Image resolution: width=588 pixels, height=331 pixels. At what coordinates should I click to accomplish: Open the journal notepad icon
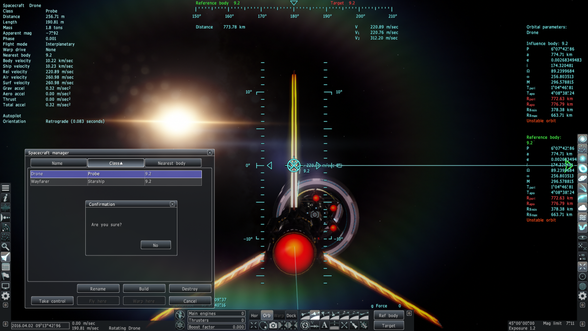5,266
